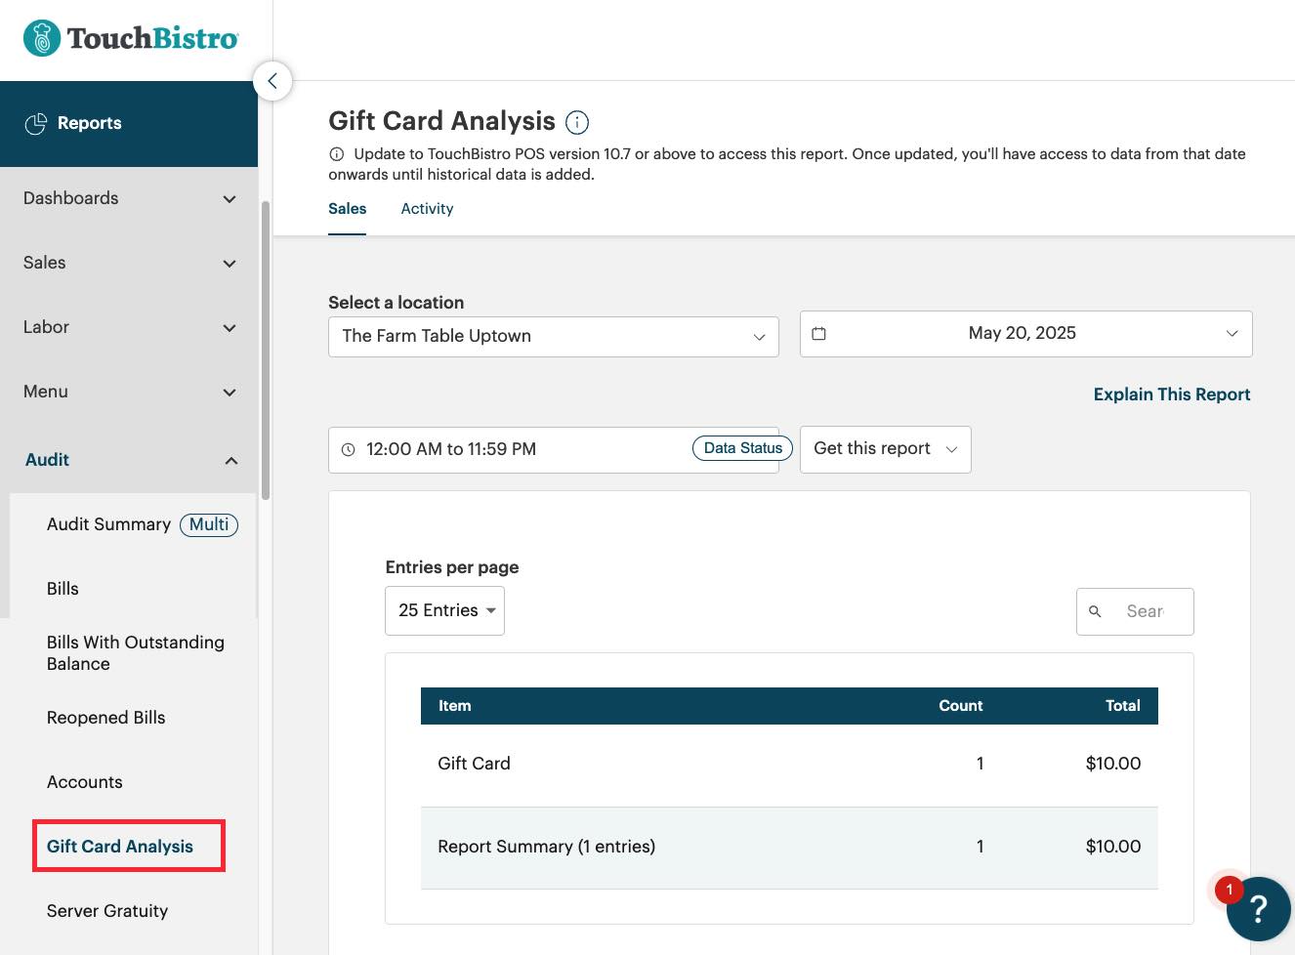Click the Data Status pill
The height and width of the screenshot is (955, 1295).
click(742, 447)
